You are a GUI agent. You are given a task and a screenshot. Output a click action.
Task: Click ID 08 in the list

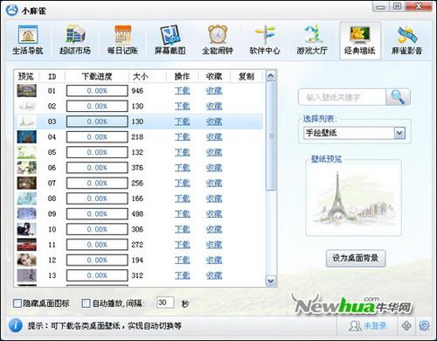point(52,198)
